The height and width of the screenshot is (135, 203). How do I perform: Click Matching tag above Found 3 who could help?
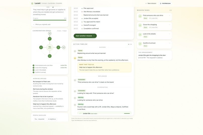pyautogui.click(x=81, y=104)
